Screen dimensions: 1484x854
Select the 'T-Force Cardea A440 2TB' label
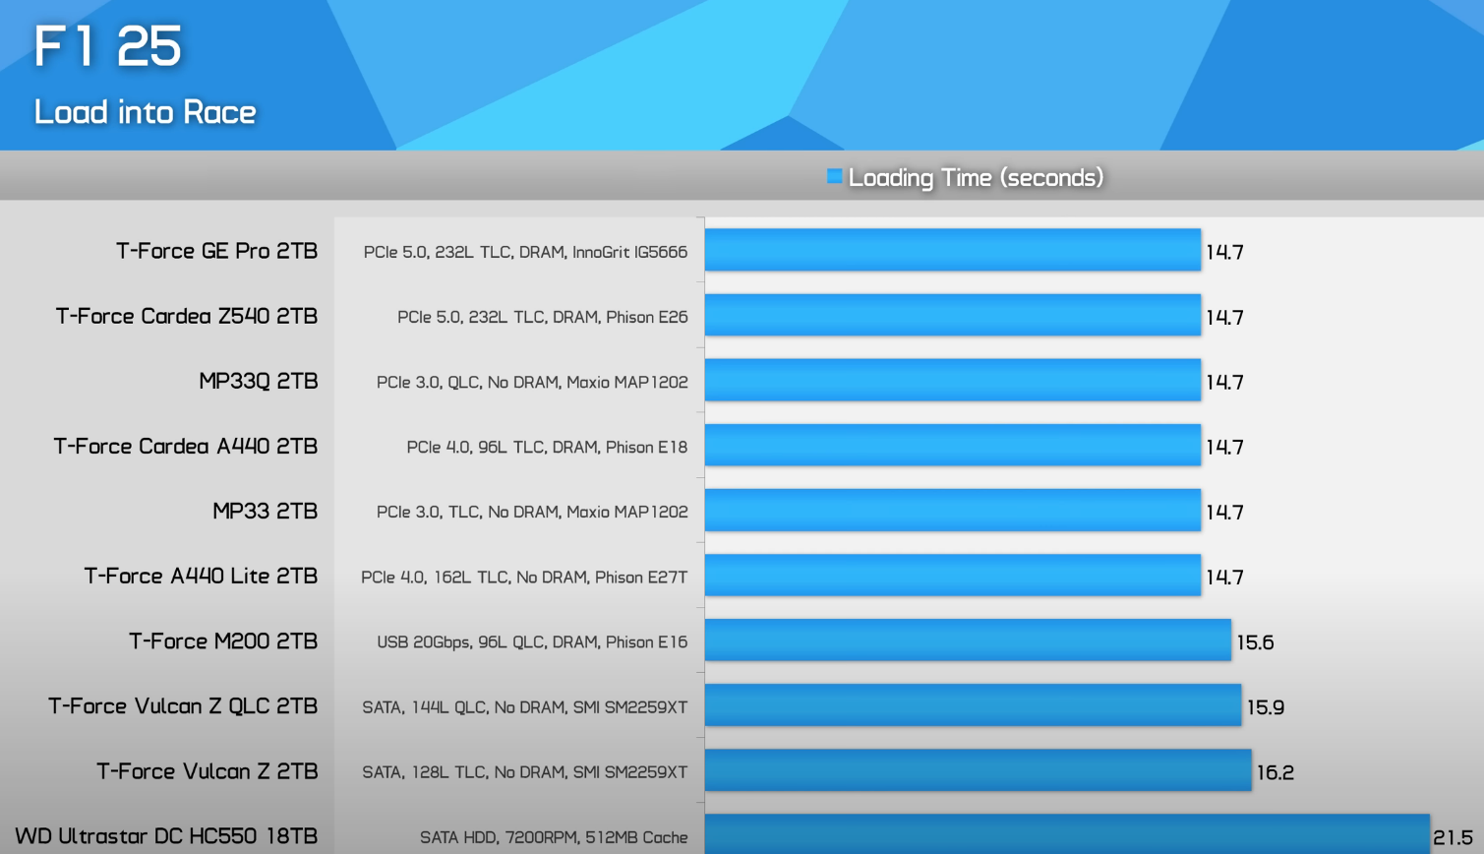click(x=186, y=447)
